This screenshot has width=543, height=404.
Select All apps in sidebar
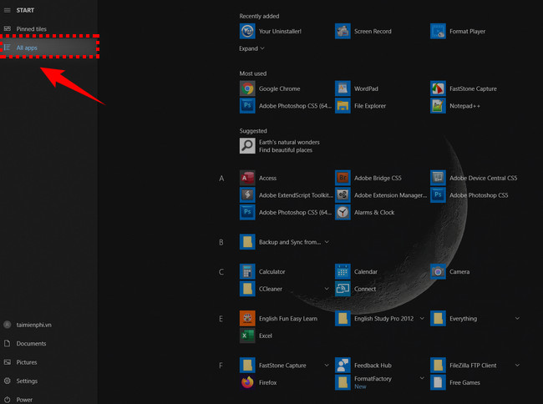coord(48,48)
